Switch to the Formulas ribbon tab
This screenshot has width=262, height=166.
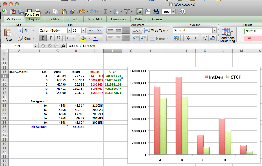click(x=118, y=19)
